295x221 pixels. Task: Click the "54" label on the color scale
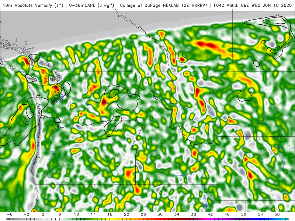(x=261, y=214)
